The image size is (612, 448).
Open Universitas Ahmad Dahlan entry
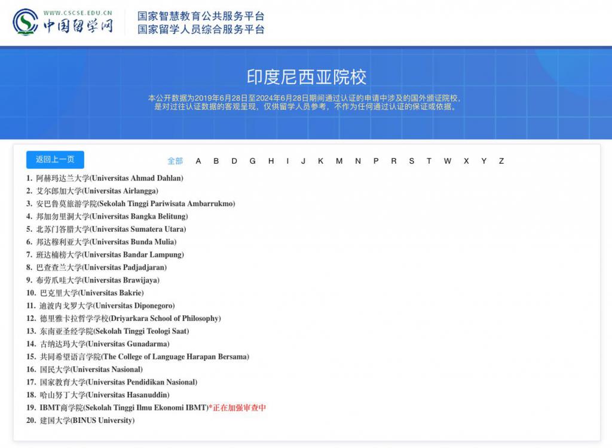tap(109, 178)
